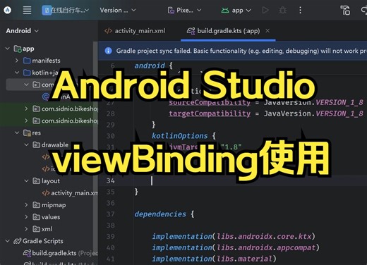Select second com.sidnio.bikeshop package row
This screenshot has width=367, height=265.
(x=49, y=121)
